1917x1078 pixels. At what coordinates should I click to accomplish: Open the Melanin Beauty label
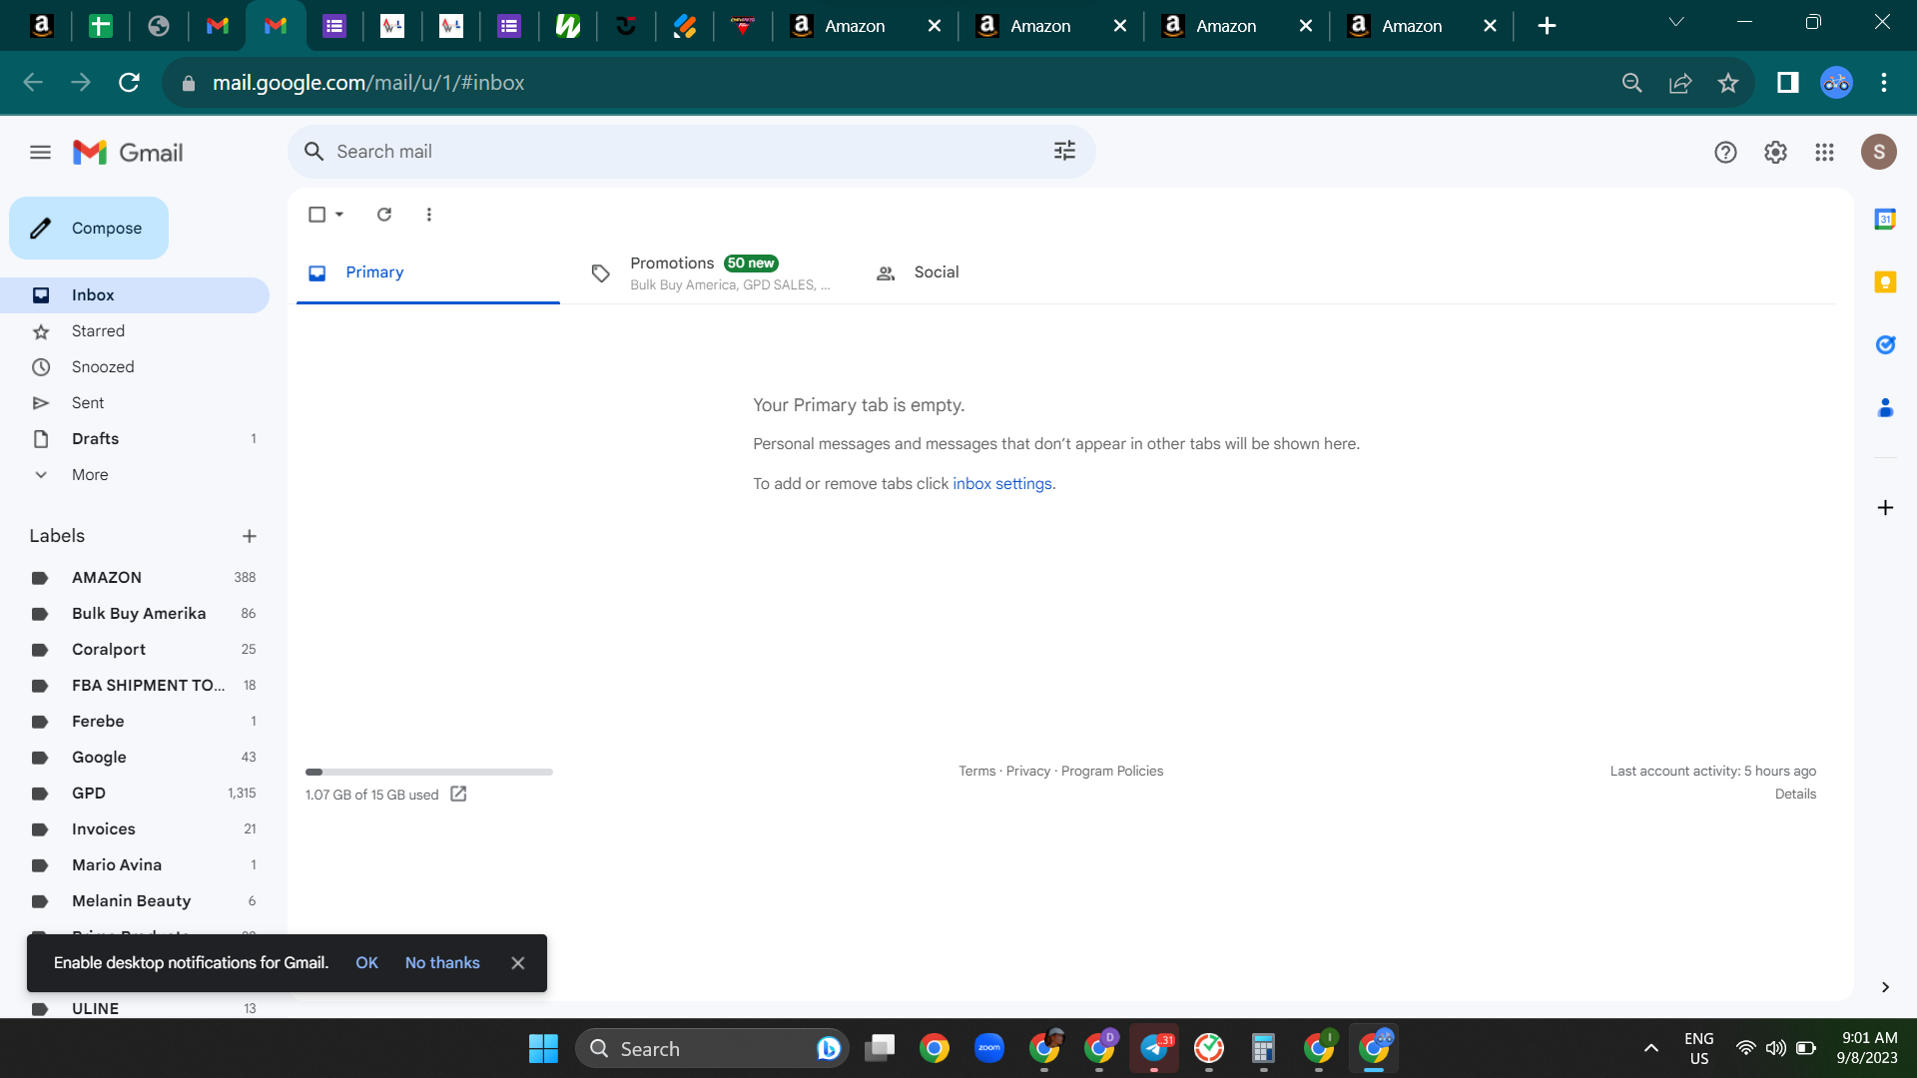pos(135,901)
